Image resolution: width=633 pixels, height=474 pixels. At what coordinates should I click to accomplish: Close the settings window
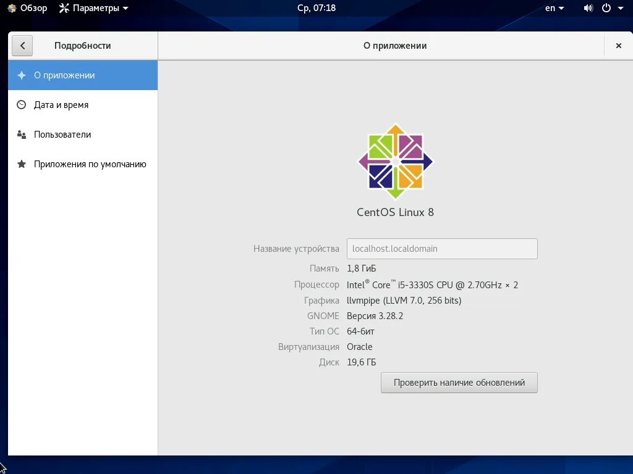[618, 46]
